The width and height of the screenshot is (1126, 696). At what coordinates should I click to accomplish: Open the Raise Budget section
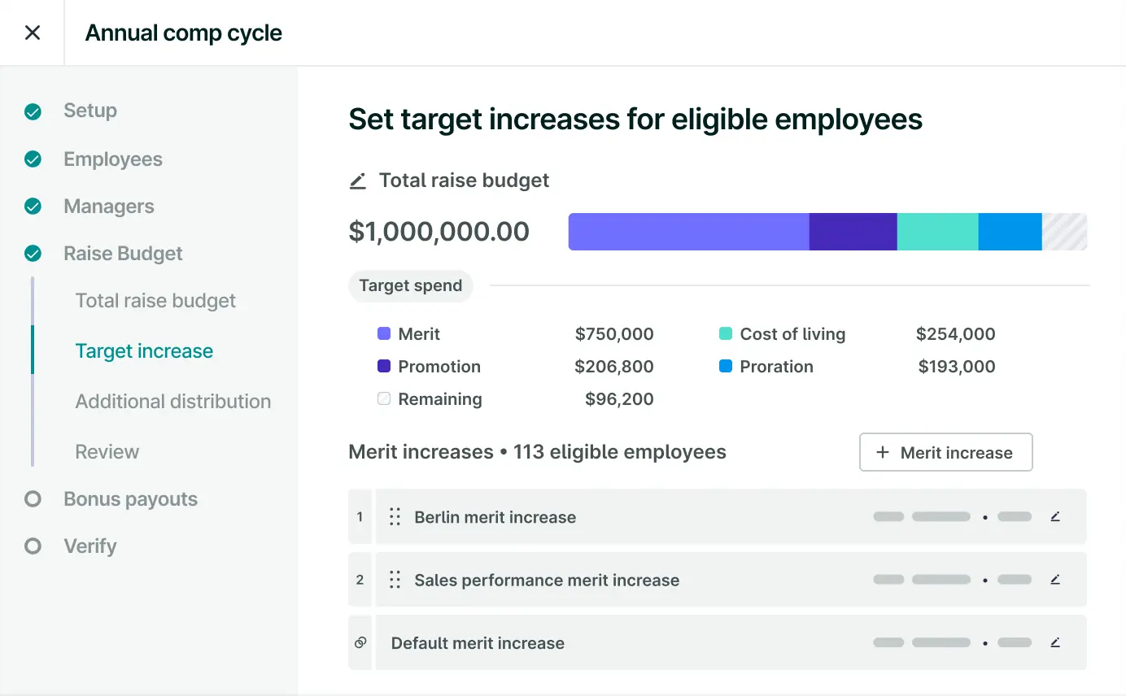pos(123,254)
